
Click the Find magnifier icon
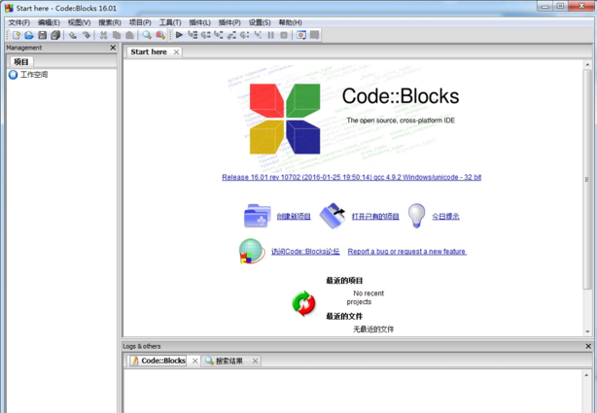[147, 35]
